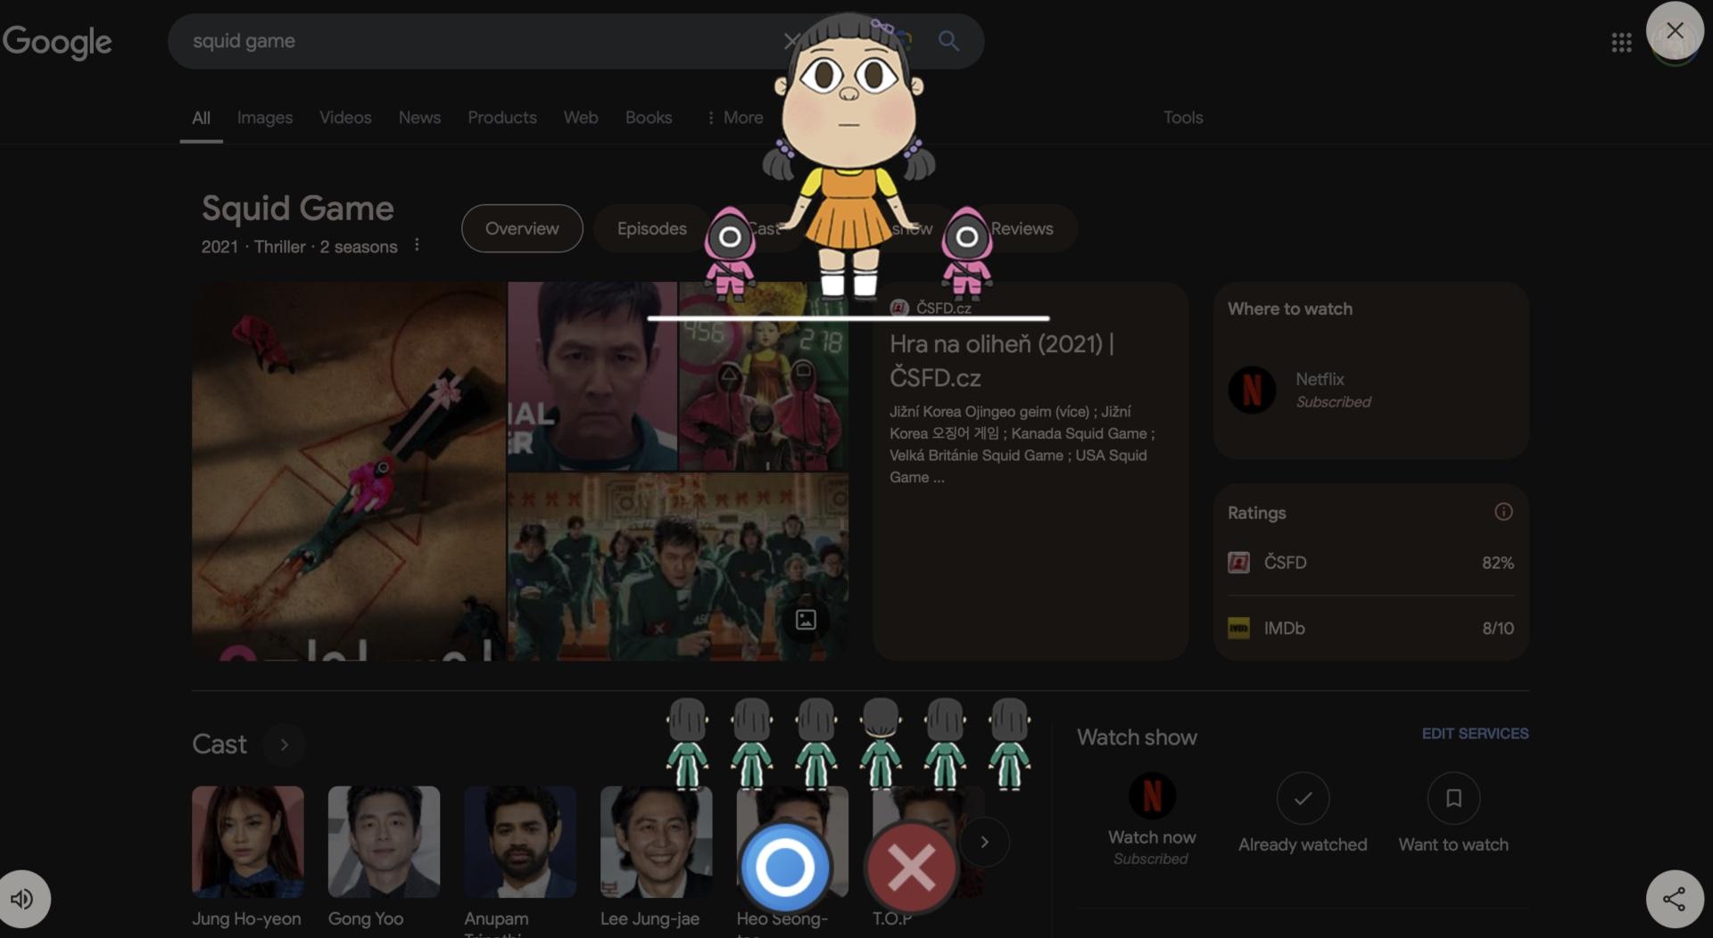
Task: Switch to the Products tab
Action: tap(502, 118)
